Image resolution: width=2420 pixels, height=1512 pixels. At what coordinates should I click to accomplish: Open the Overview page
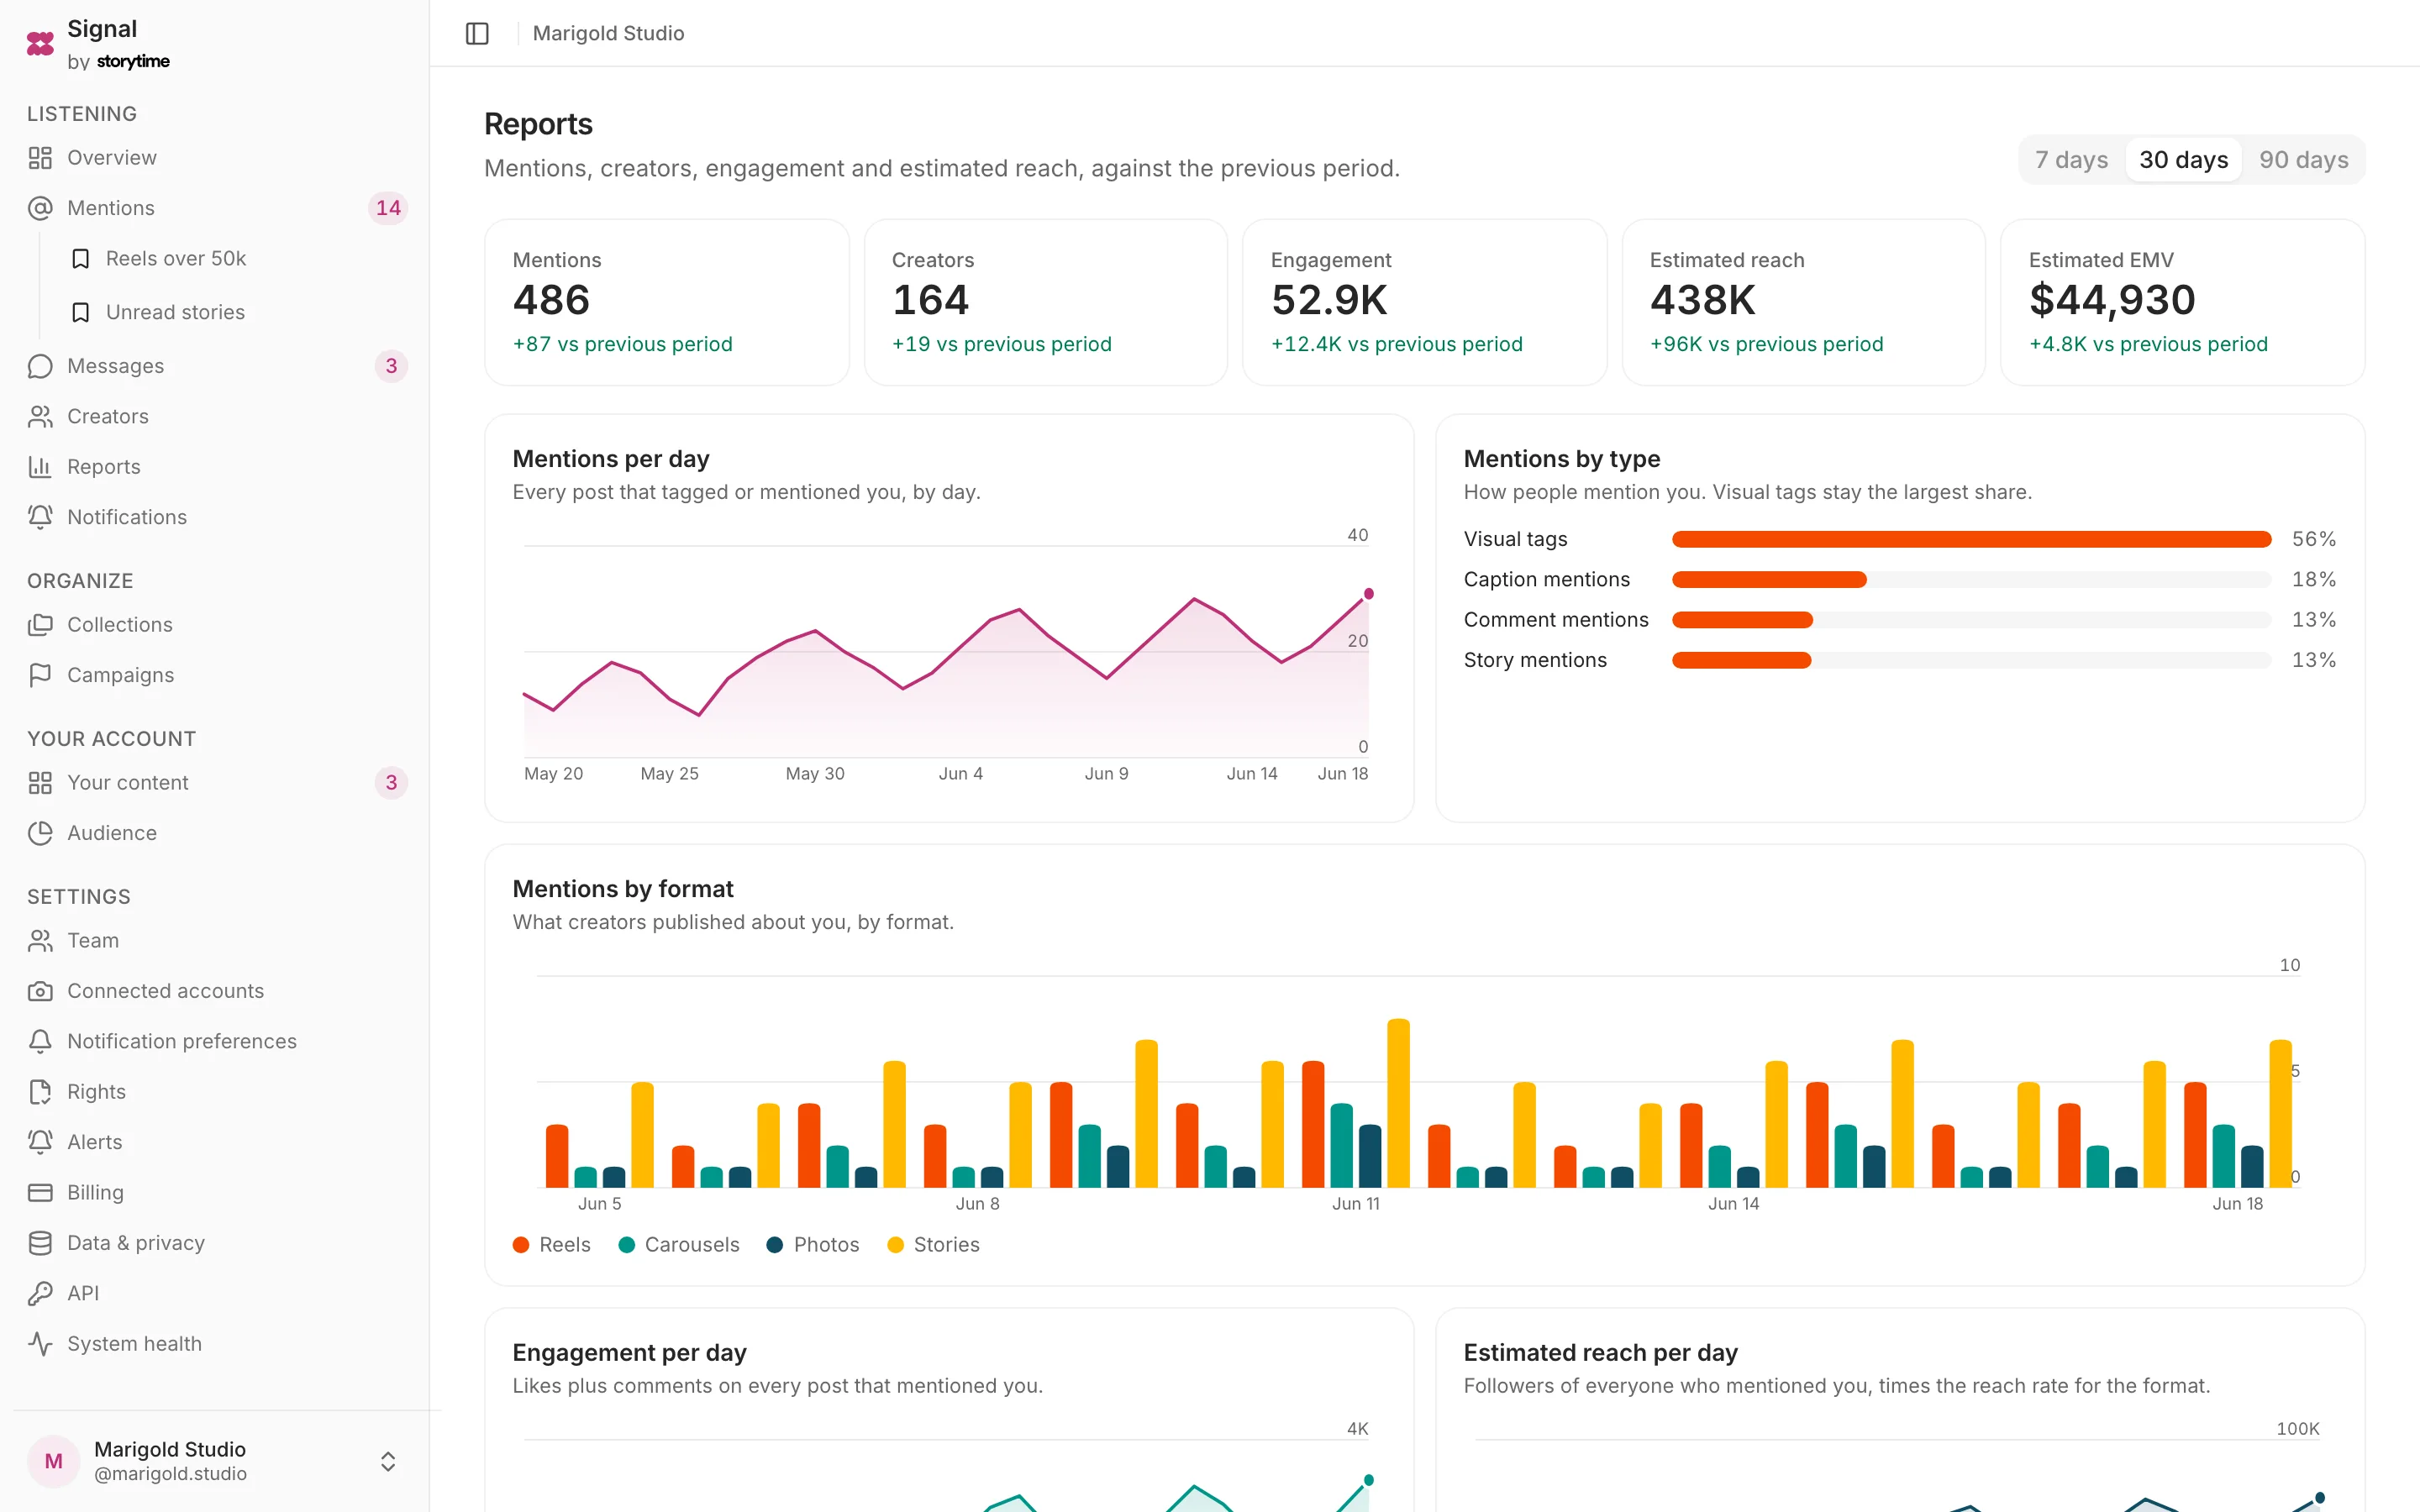point(215,158)
